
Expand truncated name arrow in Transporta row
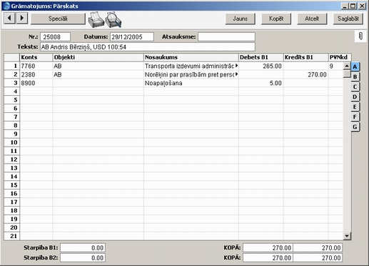(x=236, y=66)
